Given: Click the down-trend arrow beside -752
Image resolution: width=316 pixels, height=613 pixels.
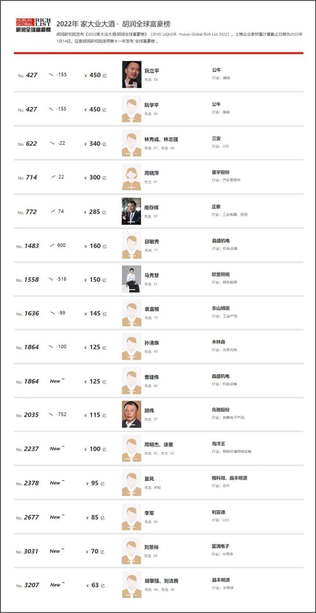Looking at the screenshot, I should coord(52,414).
